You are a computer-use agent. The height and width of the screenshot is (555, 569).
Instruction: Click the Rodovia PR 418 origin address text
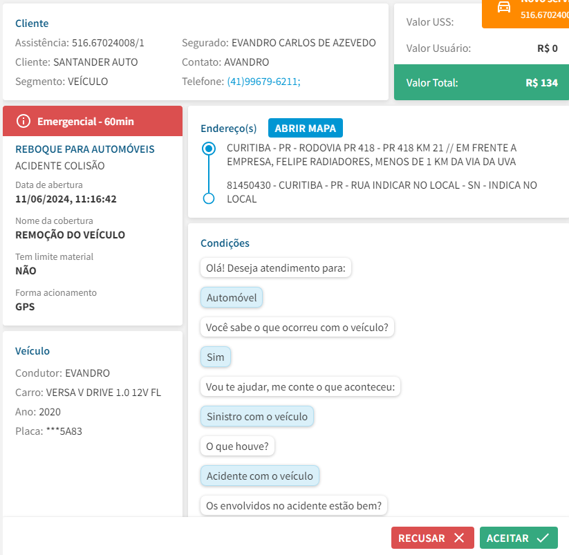(371, 155)
